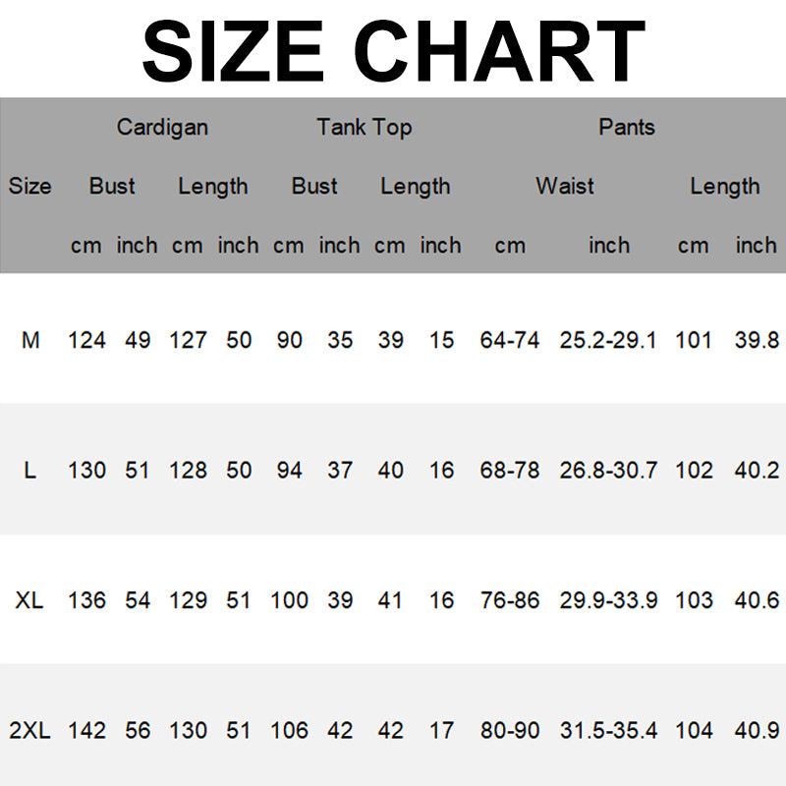Select the Cardigan column group header

pyautogui.click(x=162, y=128)
